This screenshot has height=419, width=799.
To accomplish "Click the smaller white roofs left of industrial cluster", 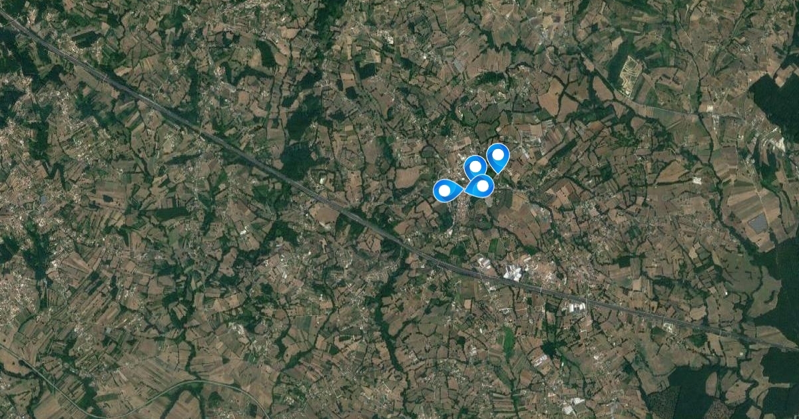I will [x=483, y=264].
